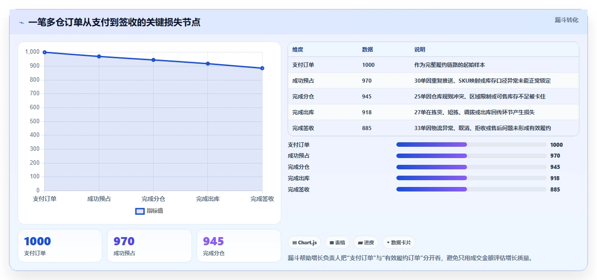Screen dimensions: 597x280
Task: Click the 1000 支付订单 stat card
Action: point(60,246)
